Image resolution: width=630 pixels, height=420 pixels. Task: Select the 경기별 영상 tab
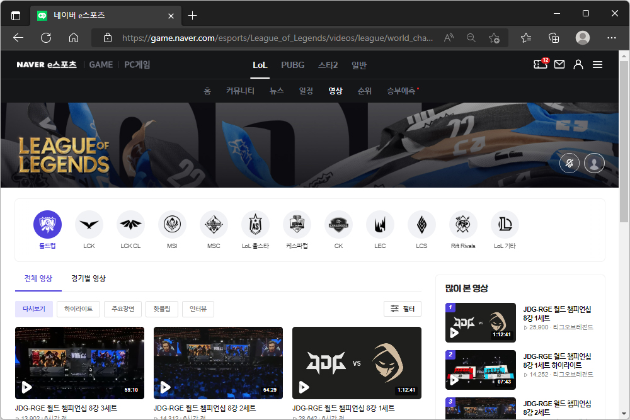click(88, 278)
